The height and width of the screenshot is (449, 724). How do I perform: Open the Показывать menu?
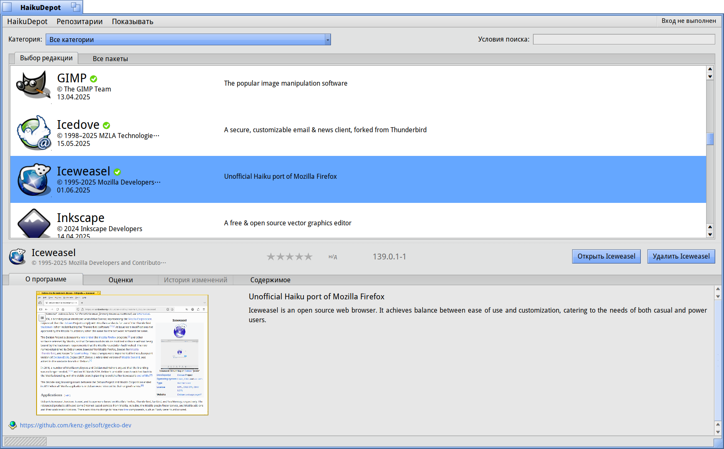132,22
